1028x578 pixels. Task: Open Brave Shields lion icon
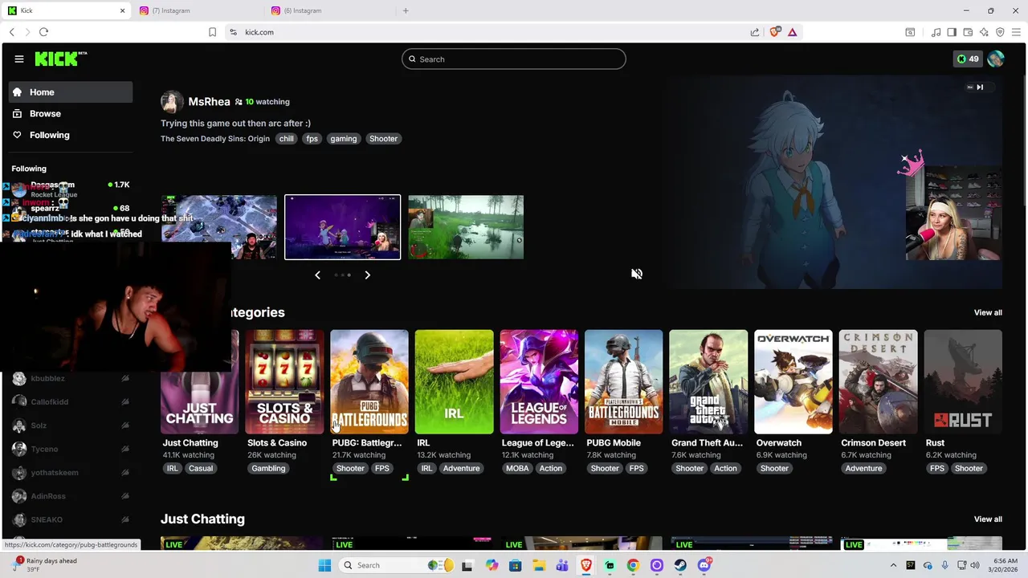point(775,32)
